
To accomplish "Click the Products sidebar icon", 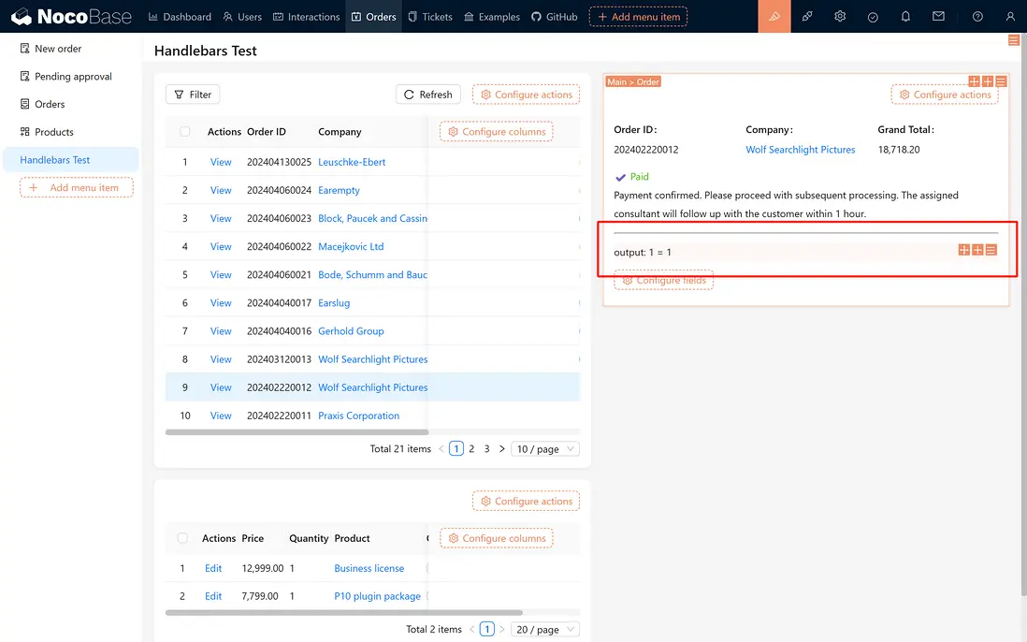I will (x=25, y=132).
